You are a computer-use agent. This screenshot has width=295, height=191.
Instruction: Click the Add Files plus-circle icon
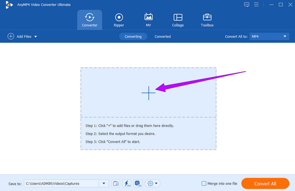pos(11,36)
